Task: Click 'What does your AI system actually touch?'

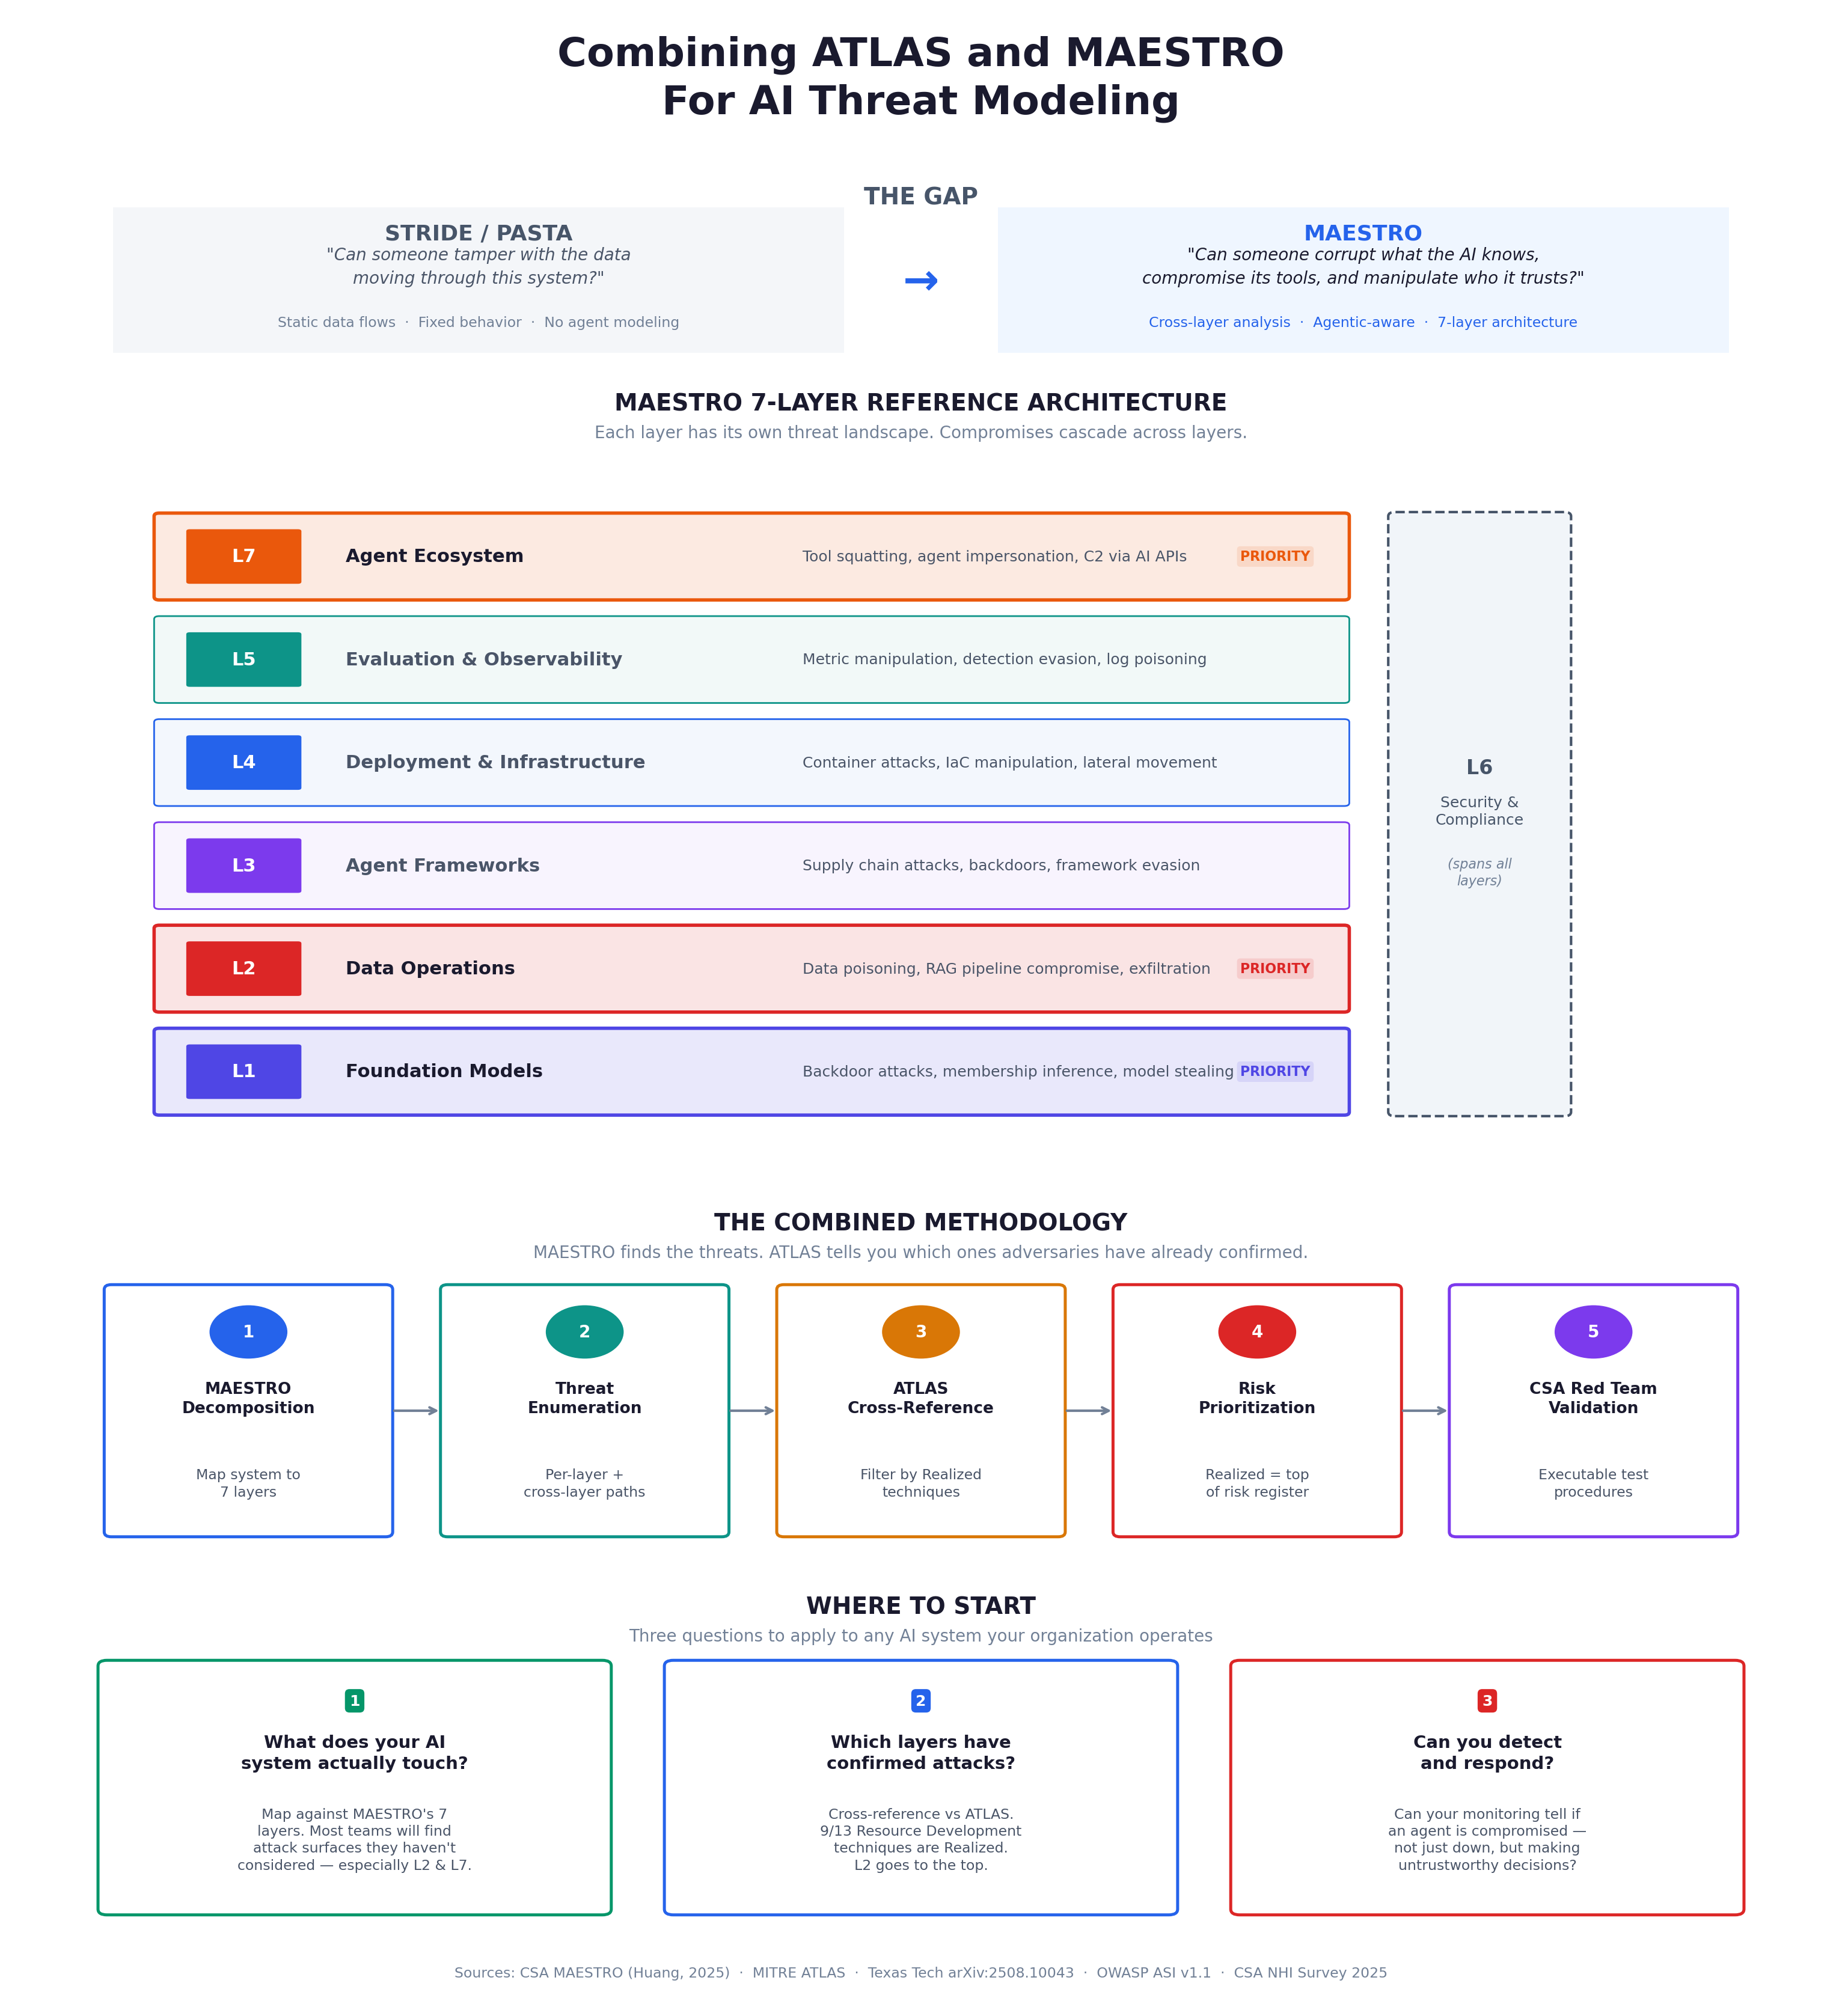Action: [x=354, y=1752]
